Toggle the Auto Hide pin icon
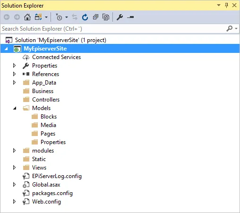 [226, 5]
